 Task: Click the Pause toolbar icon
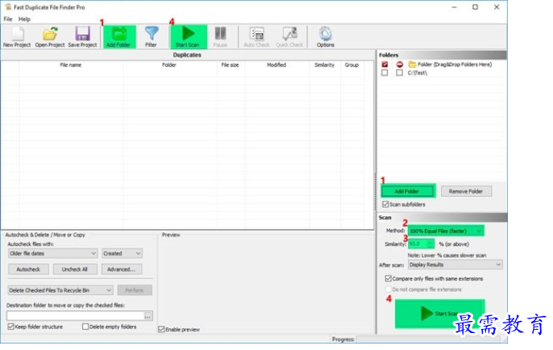coord(220,37)
